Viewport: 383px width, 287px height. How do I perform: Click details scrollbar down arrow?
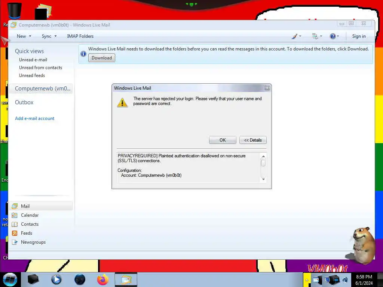(x=263, y=179)
